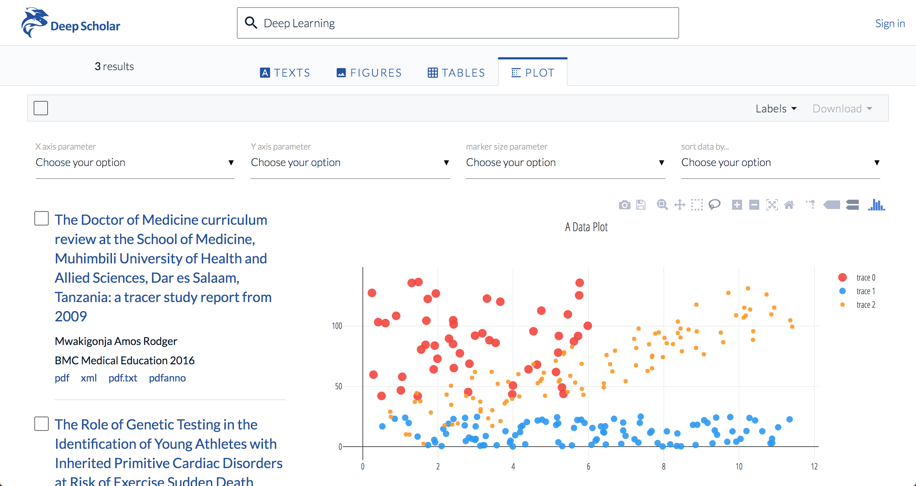Open the X axis parameter dropdown
Image resolution: width=916 pixels, height=486 pixels.
click(135, 162)
